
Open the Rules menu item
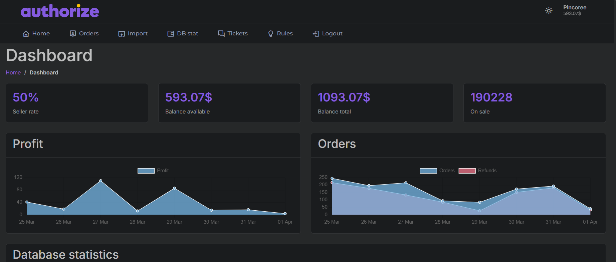280,33
